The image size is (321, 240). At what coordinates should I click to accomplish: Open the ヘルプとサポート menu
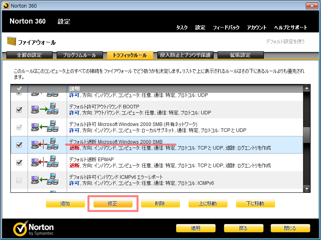[291, 28]
